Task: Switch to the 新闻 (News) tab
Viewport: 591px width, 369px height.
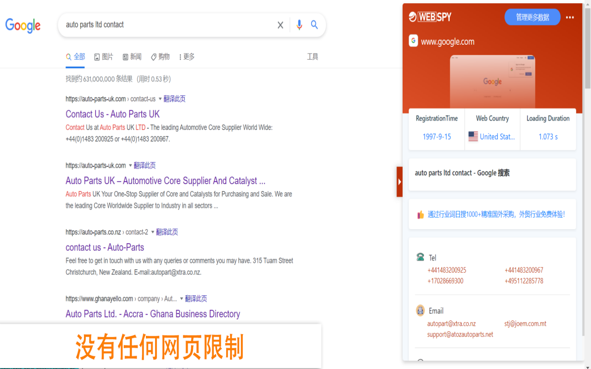Action: (132, 57)
